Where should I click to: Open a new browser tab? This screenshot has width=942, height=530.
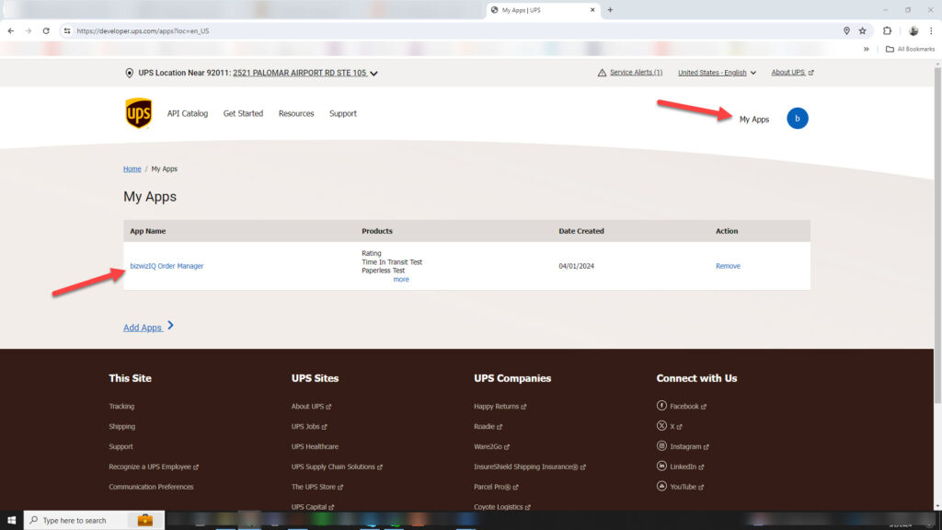(611, 9)
